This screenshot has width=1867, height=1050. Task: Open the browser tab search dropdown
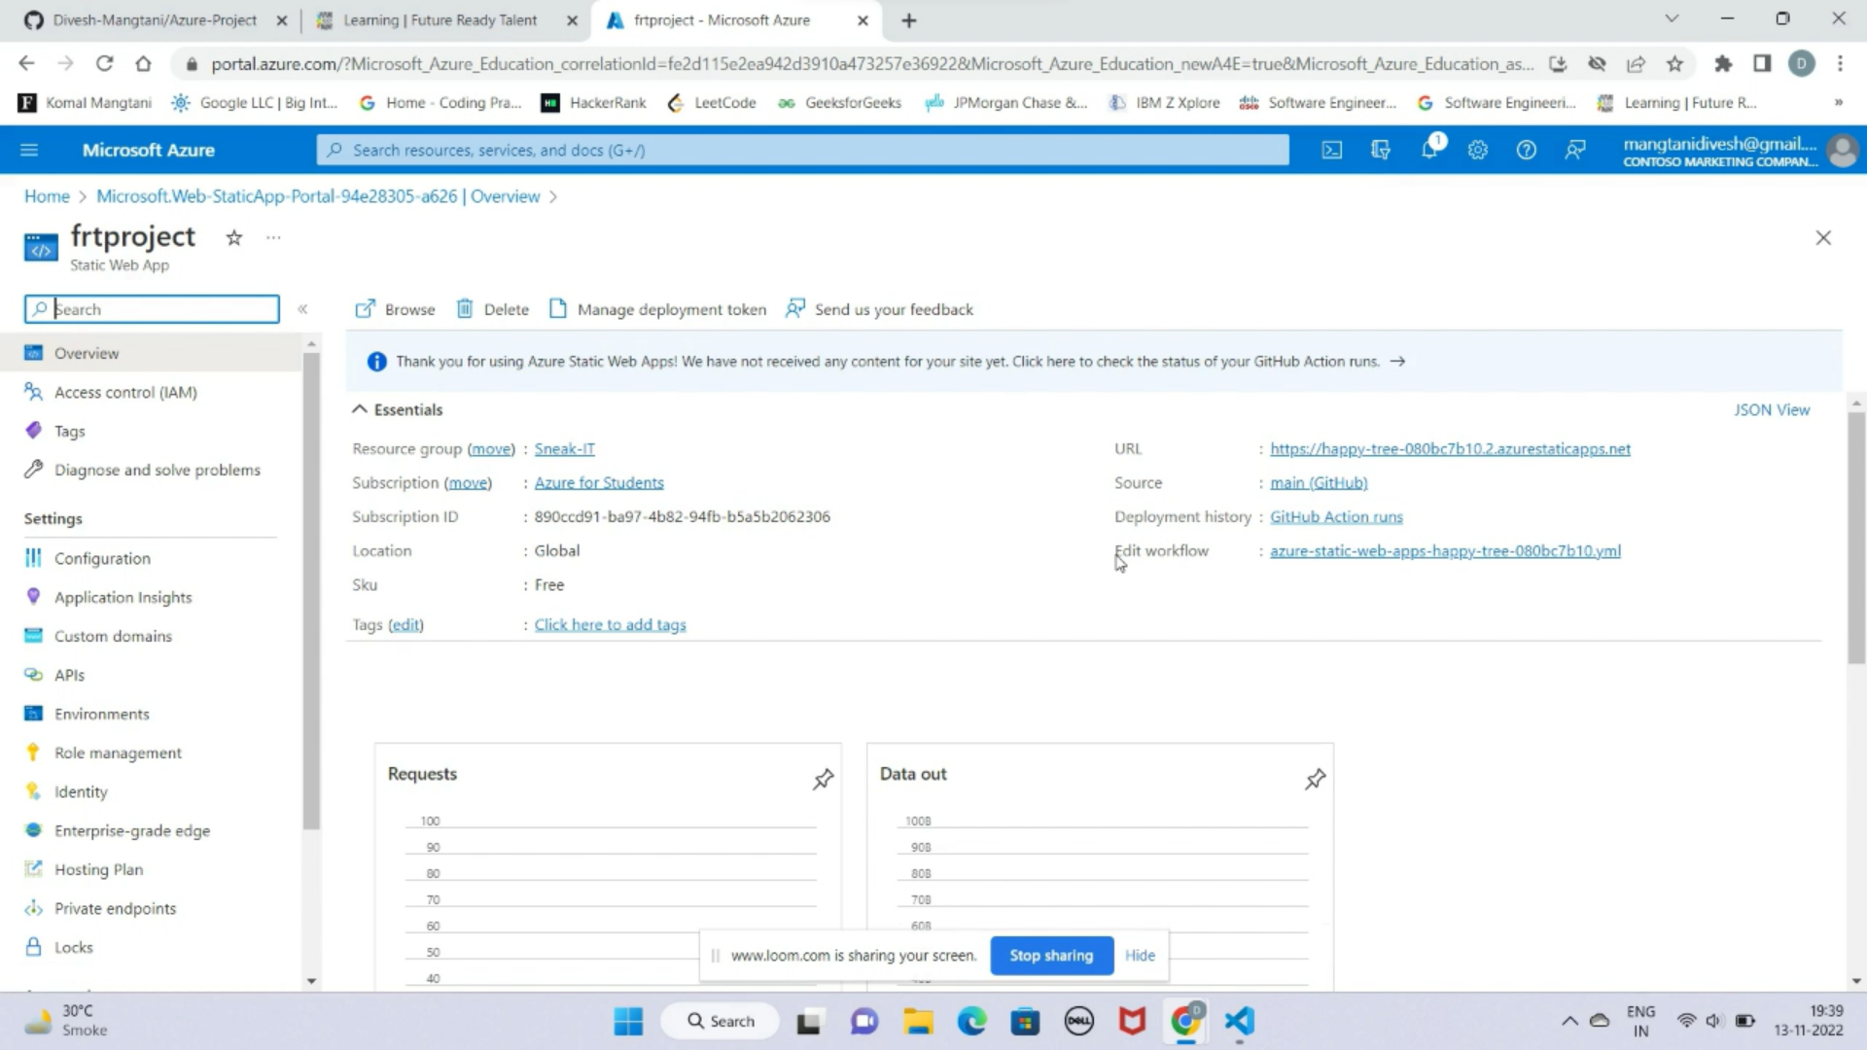1671,18
